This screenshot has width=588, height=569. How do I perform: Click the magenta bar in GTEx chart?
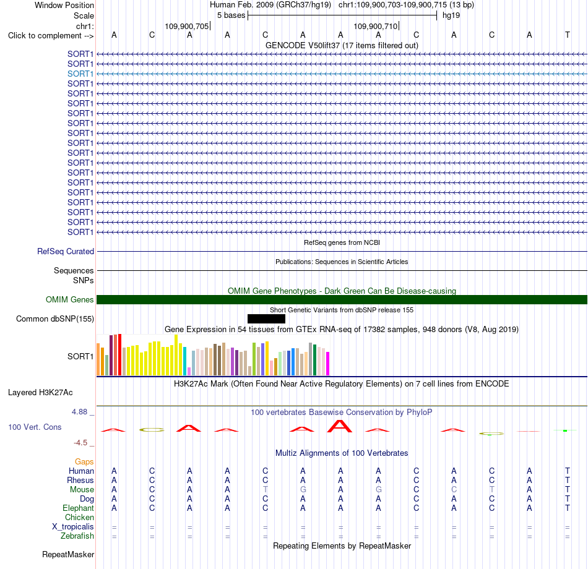[328, 364]
